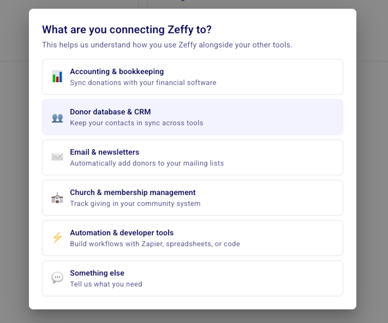Click 'Tell us what you need' text
Image resolution: width=388 pixels, height=323 pixels.
pos(106,284)
